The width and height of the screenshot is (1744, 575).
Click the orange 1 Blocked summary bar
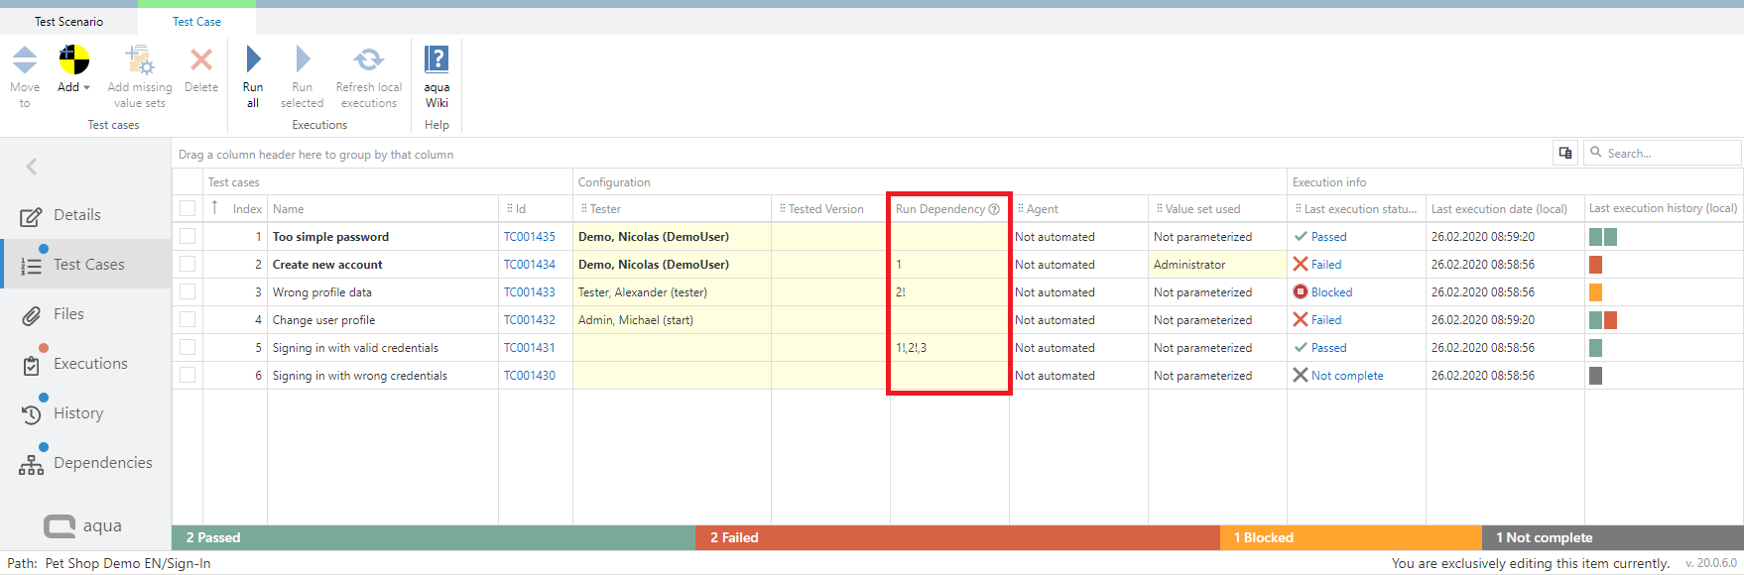1349,537
